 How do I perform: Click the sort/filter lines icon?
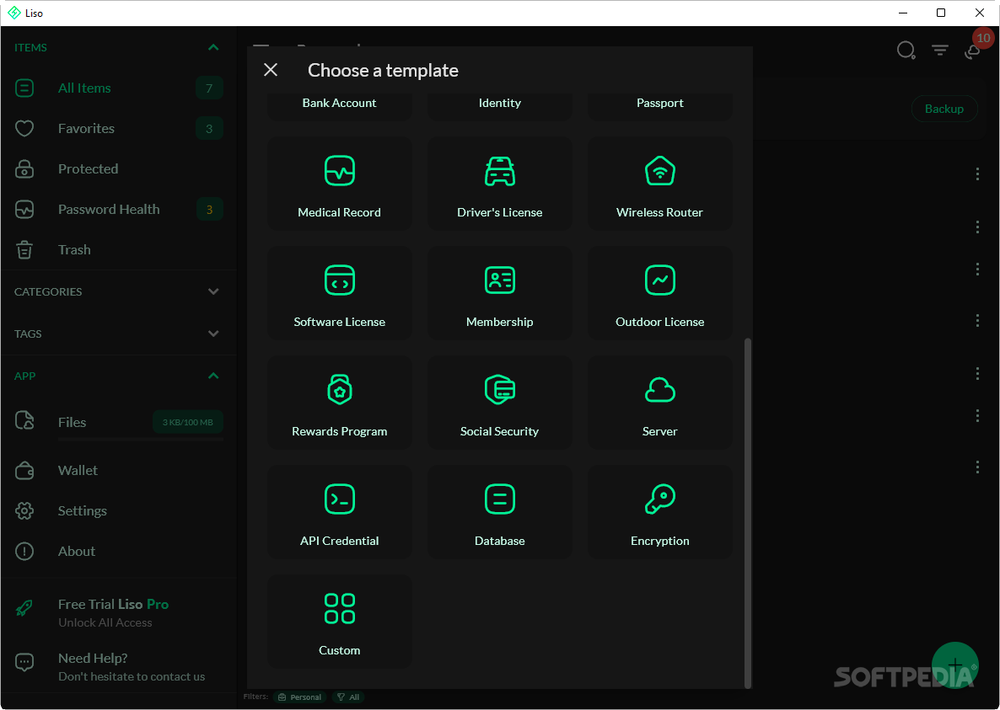coord(939,50)
